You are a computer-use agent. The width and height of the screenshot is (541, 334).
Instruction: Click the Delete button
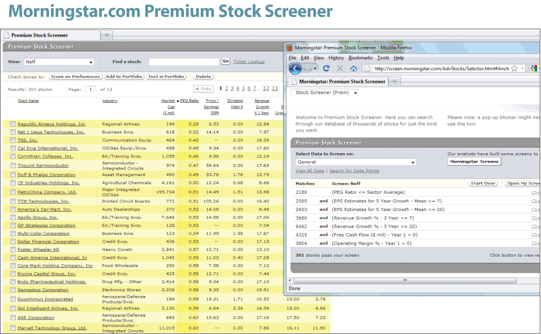[x=203, y=76]
